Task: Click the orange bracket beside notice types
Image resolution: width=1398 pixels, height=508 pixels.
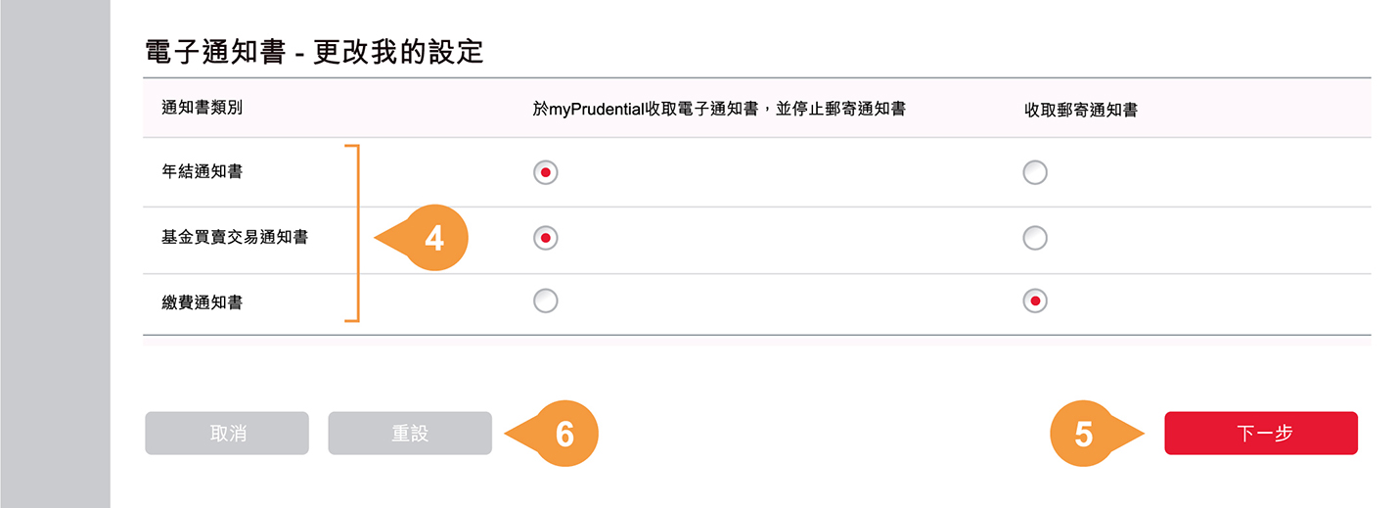Action: pyautogui.click(x=356, y=233)
